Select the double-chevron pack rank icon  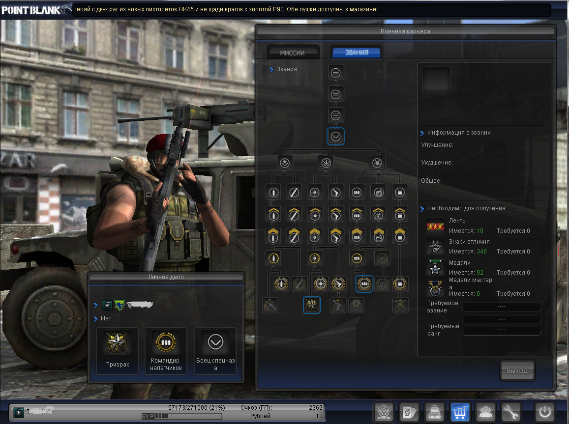coord(400,236)
